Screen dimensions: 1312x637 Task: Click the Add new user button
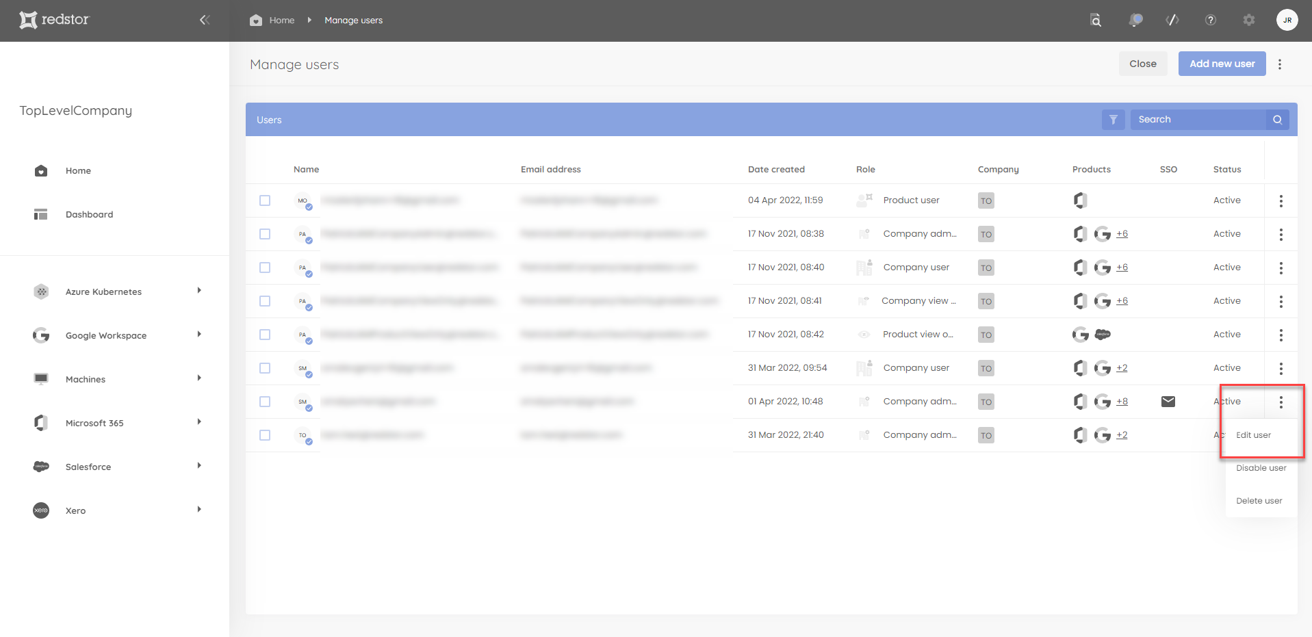click(x=1222, y=64)
